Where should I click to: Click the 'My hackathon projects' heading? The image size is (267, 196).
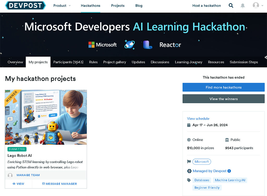click(x=40, y=79)
